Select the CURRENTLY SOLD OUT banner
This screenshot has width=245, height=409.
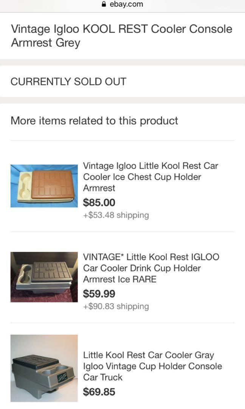pos(68,81)
